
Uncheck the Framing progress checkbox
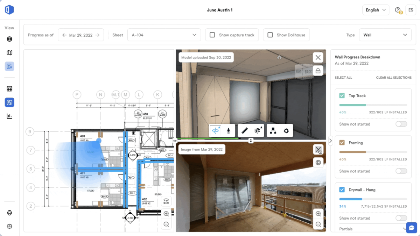(341, 142)
